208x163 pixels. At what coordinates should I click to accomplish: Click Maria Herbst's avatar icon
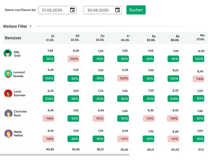pyautogui.click(x=8, y=134)
